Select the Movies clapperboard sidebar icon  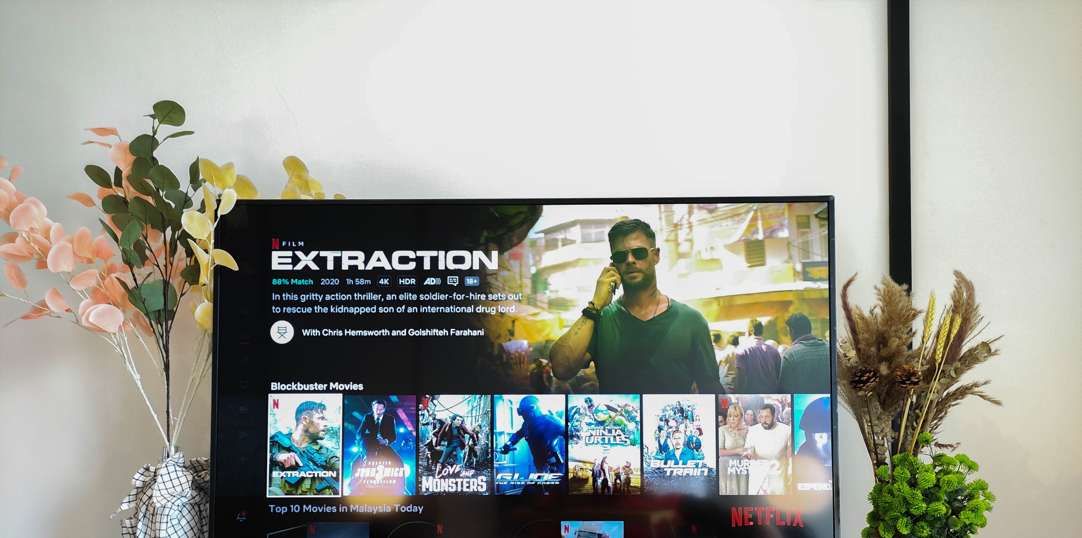[244, 410]
